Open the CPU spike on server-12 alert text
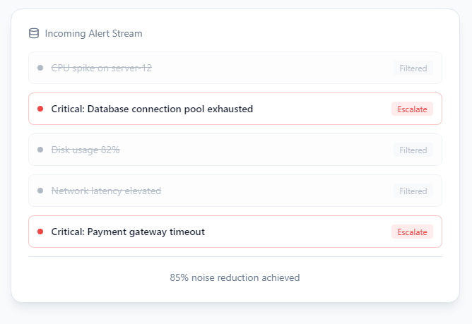The width and height of the screenshot is (472, 324). (x=101, y=68)
